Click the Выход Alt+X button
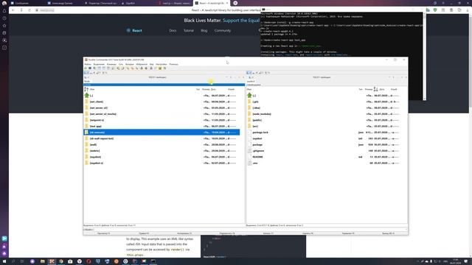The height and width of the screenshot is (265, 472). [388, 233]
